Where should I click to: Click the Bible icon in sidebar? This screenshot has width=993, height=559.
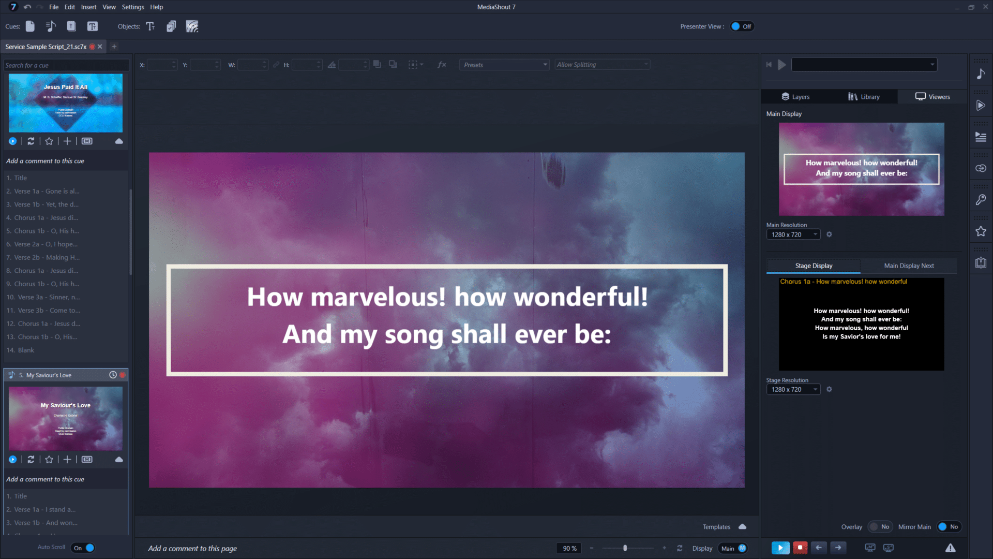click(981, 263)
